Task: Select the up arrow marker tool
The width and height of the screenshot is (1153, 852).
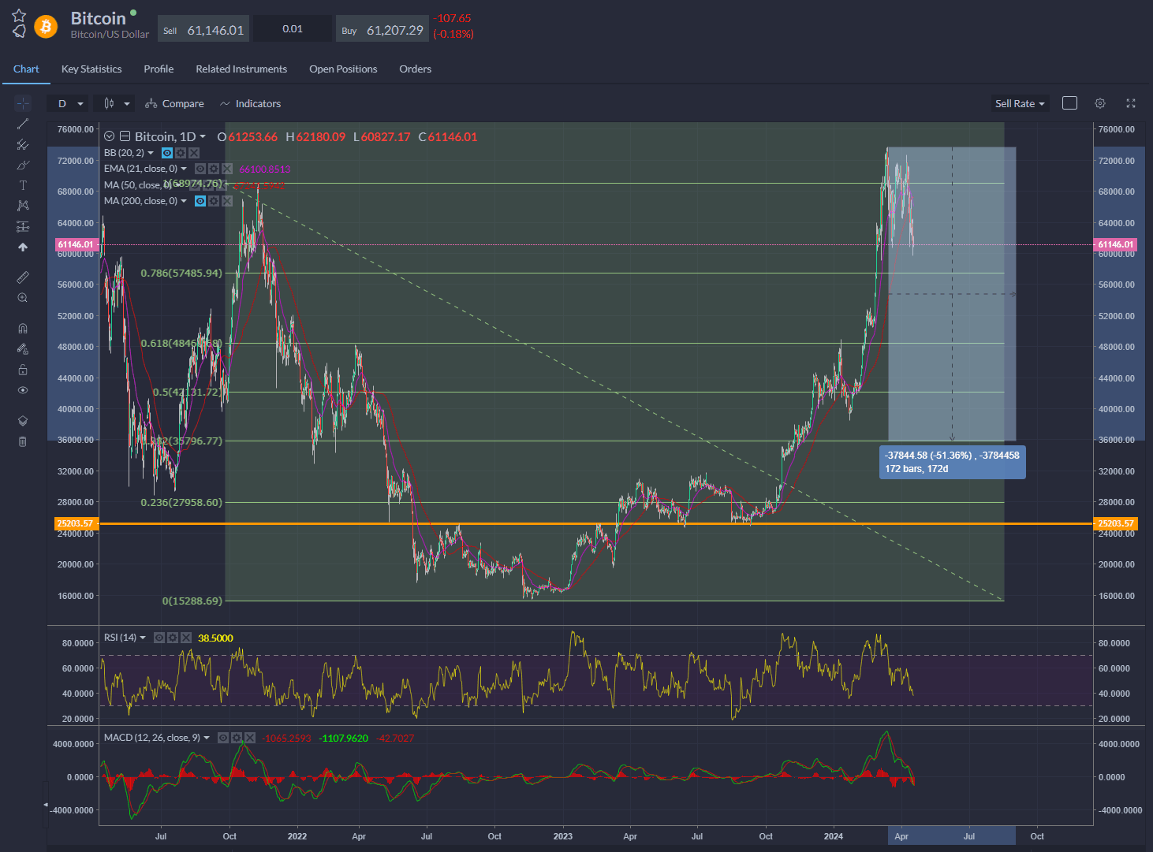Action: (x=23, y=247)
